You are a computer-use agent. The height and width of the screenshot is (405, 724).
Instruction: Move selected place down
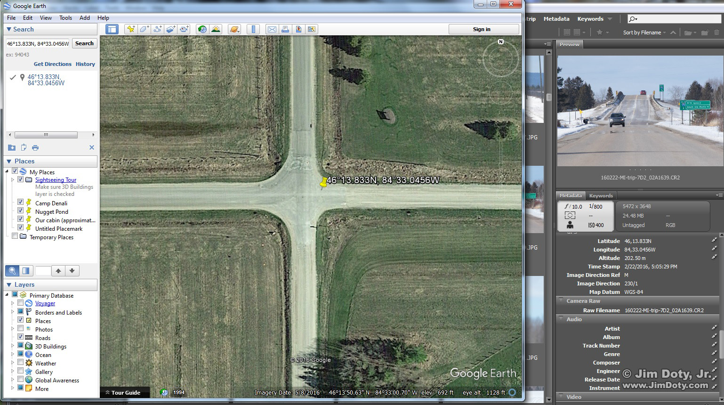click(72, 271)
